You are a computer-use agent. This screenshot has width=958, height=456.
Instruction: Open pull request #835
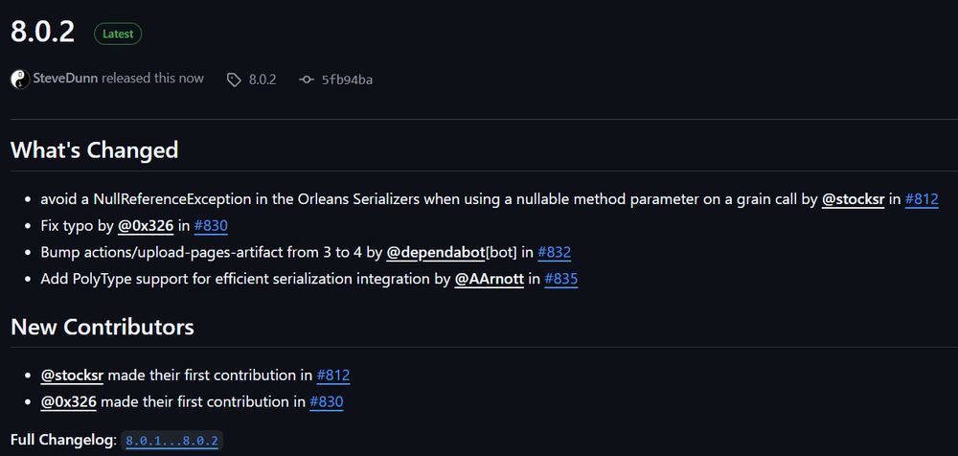click(x=561, y=280)
